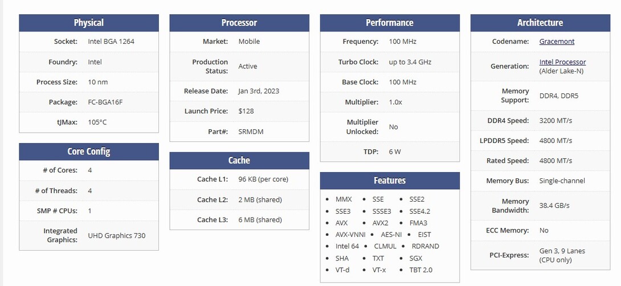
Task: Click the TBT 2.0 feature entry
Action: point(420,270)
